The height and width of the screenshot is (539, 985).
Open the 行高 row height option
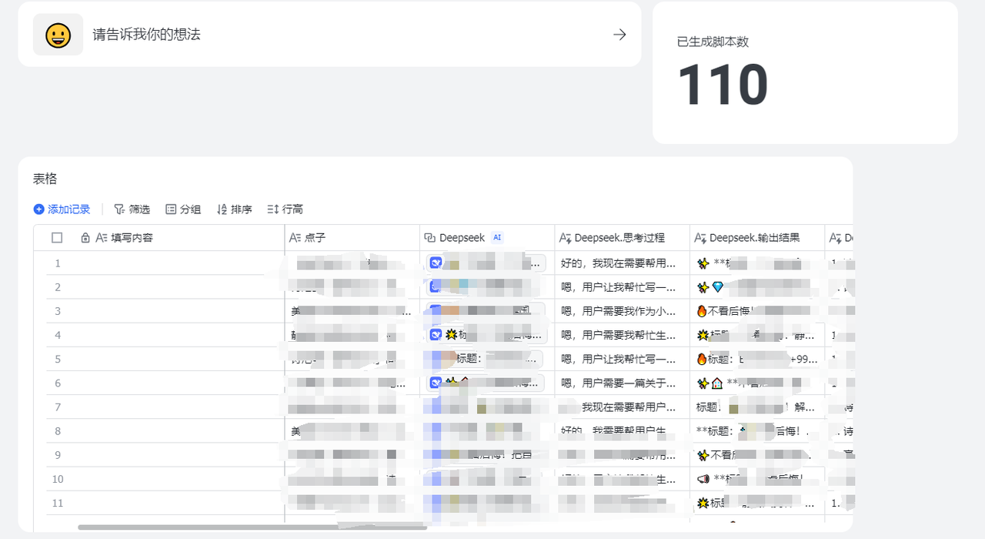(285, 209)
